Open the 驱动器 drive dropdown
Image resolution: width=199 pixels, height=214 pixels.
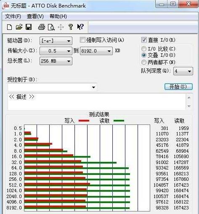56,41
